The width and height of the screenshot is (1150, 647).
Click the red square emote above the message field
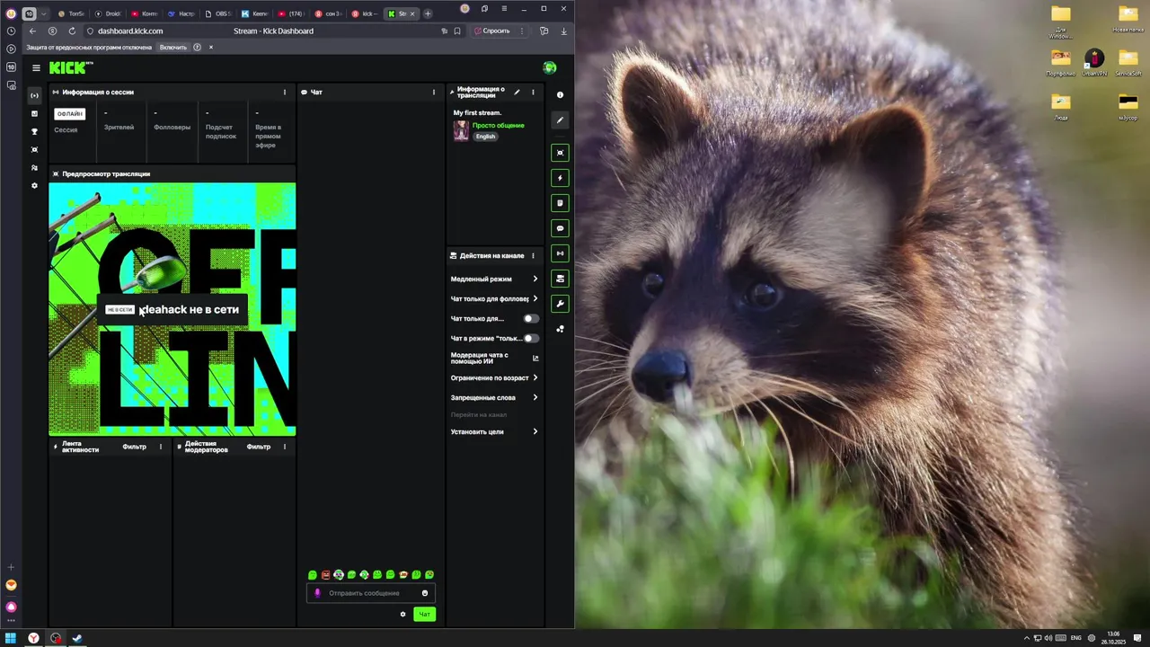coord(325,575)
